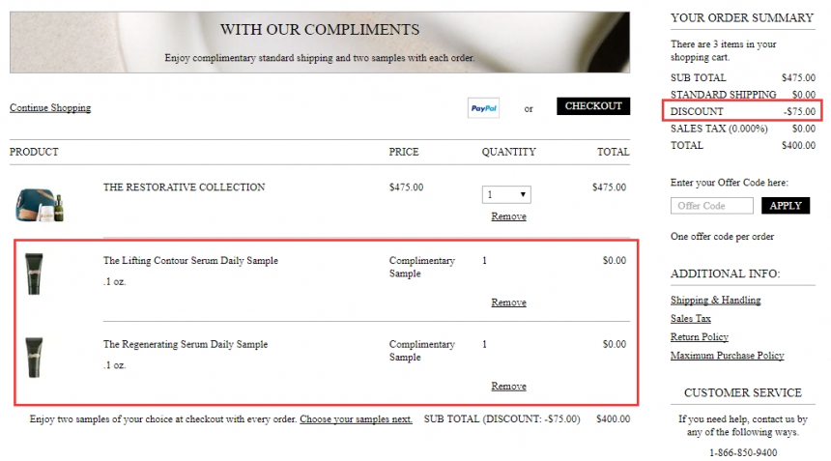Click the PayPal payment icon
The height and width of the screenshot is (461, 831).
coord(483,108)
